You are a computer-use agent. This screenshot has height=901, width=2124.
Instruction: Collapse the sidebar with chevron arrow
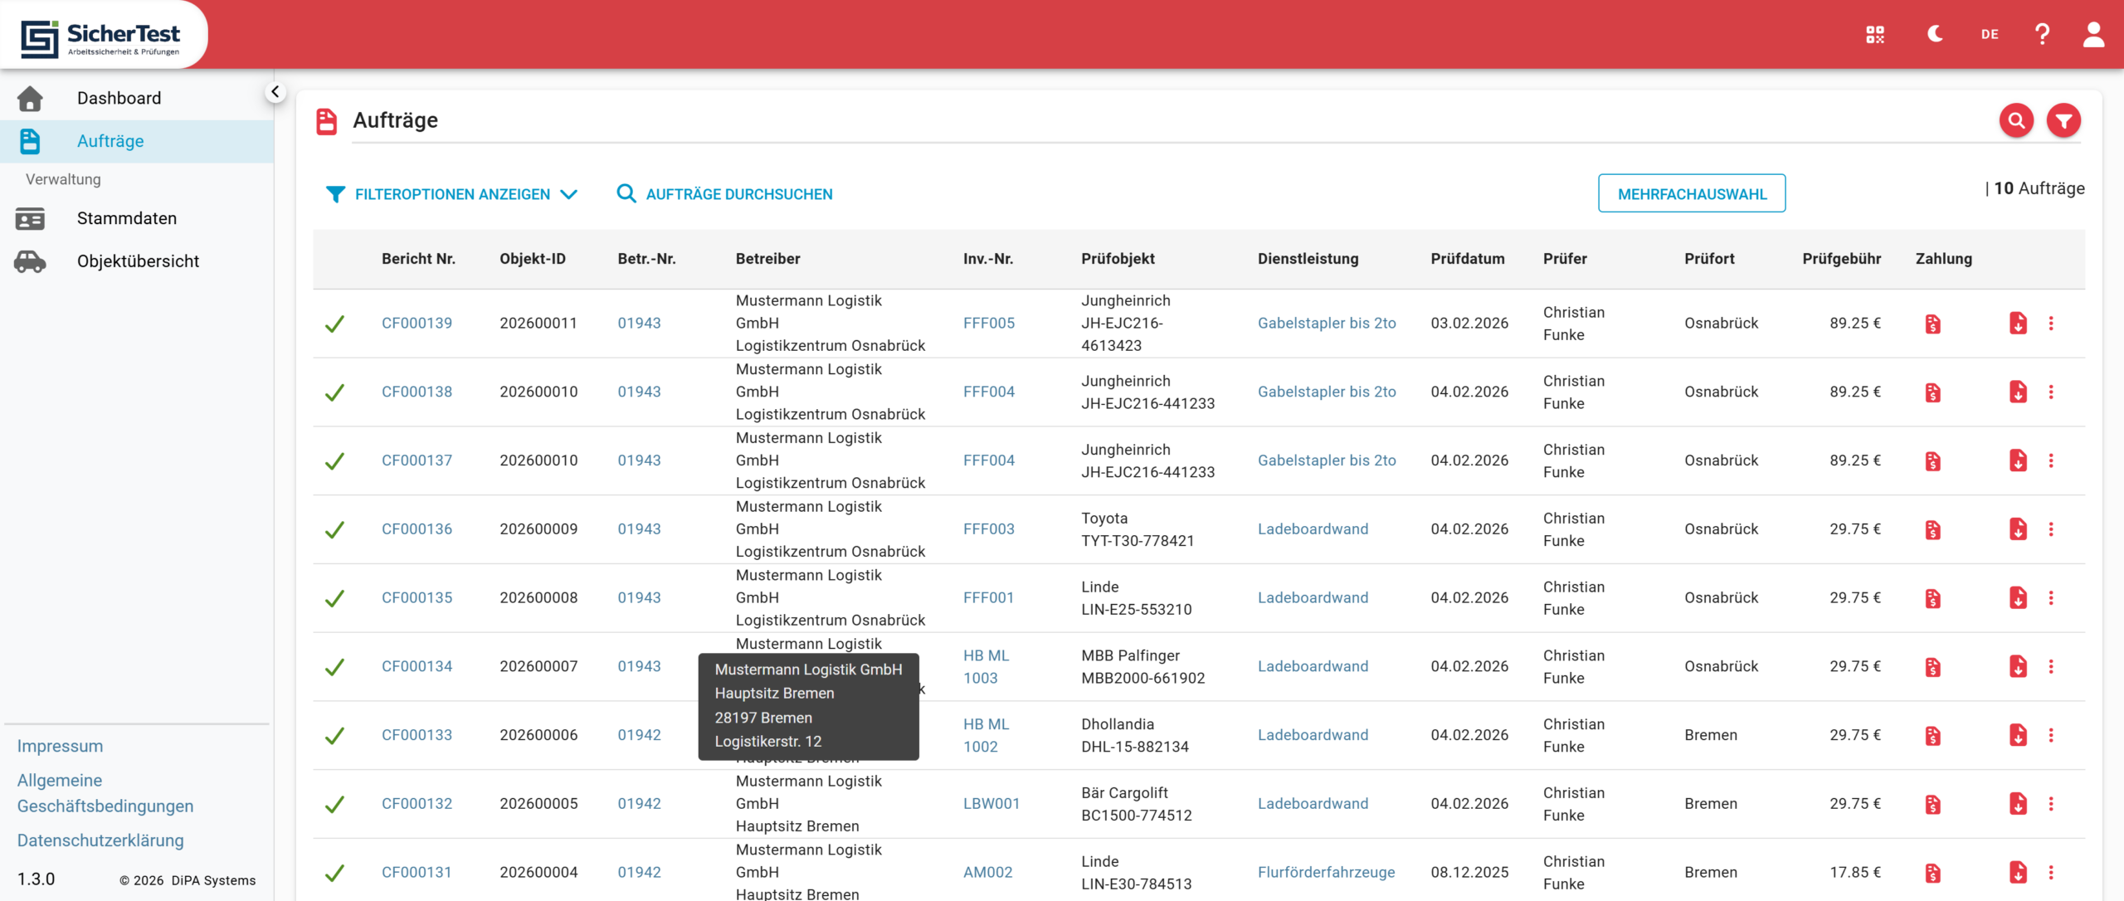pyautogui.click(x=275, y=92)
